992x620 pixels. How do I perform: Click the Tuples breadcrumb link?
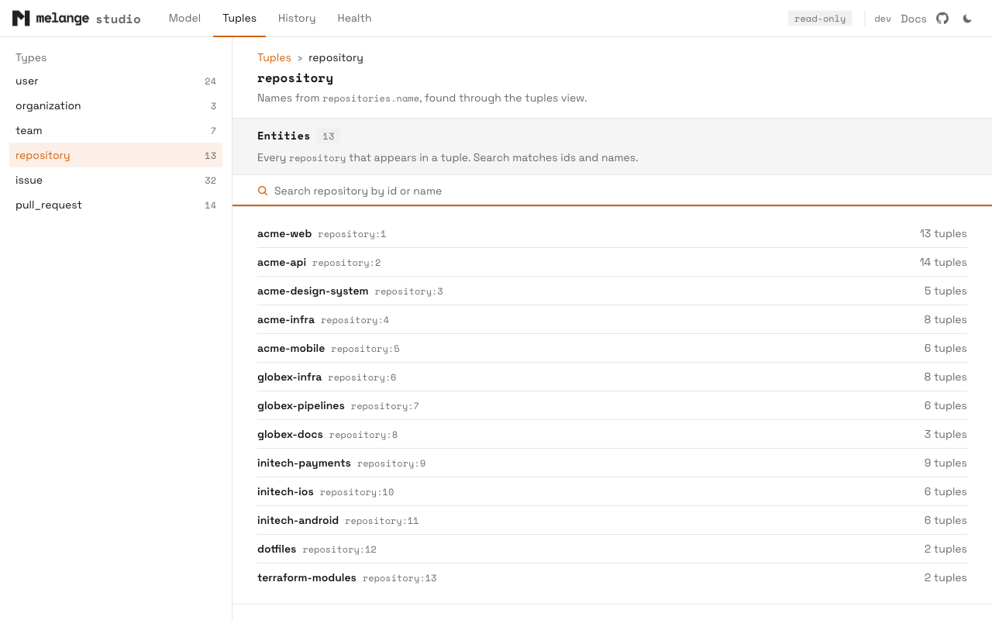pyautogui.click(x=274, y=57)
